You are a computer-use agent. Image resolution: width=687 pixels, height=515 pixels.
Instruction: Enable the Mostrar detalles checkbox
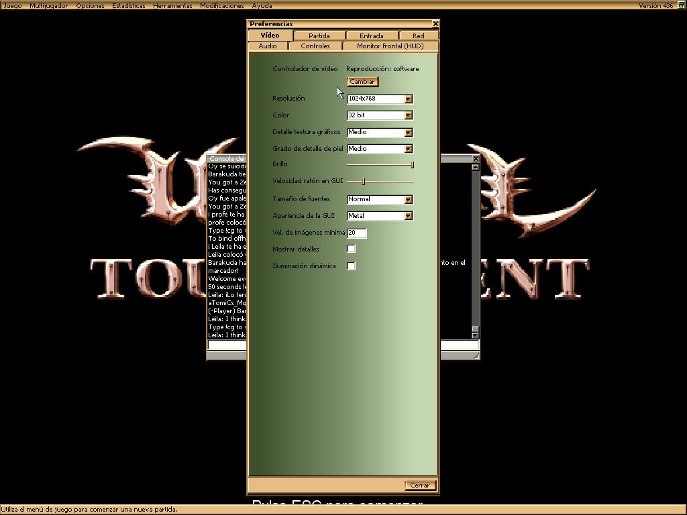tap(352, 249)
